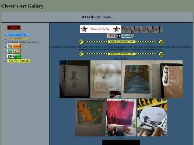
Task: Open the red forest silhouette painting thumbnail
Action: click(121, 117)
